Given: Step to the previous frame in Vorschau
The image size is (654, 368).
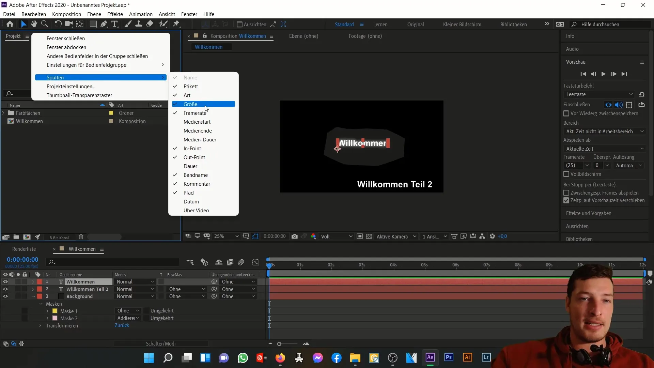Looking at the screenshot, I should click(593, 74).
